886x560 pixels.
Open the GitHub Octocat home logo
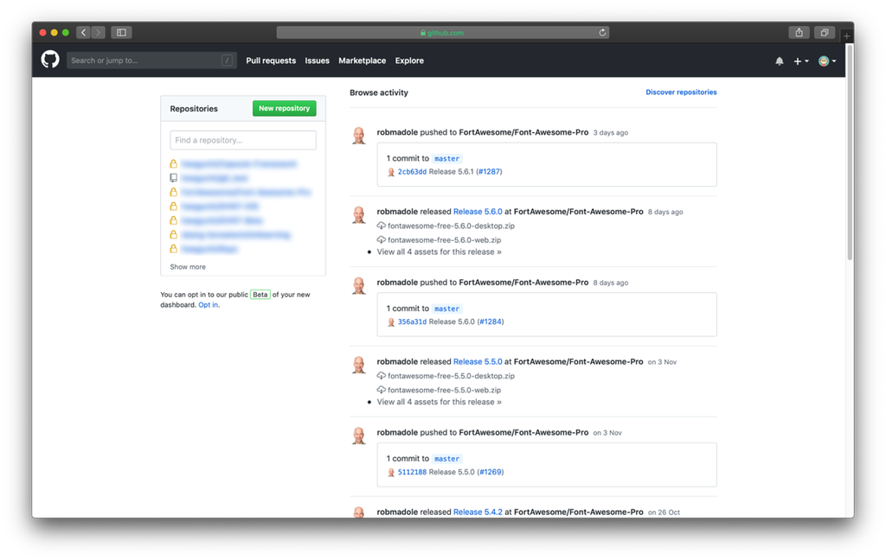[50, 60]
